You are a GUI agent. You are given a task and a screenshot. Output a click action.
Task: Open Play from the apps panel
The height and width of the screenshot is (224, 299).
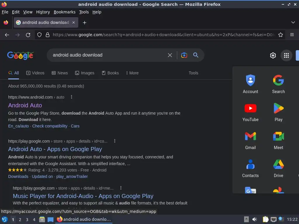point(278,112)
